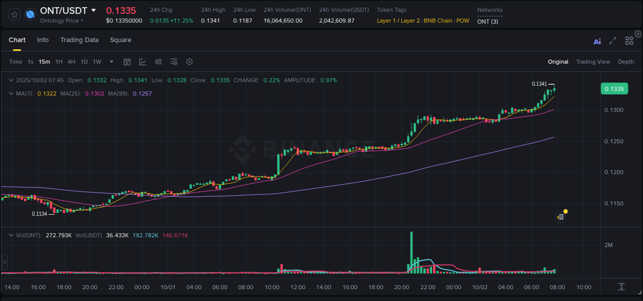This screenshot has height=301, width=643.
Task: Open the chat bubble with yellow notification dot
Action: [561, 216]
